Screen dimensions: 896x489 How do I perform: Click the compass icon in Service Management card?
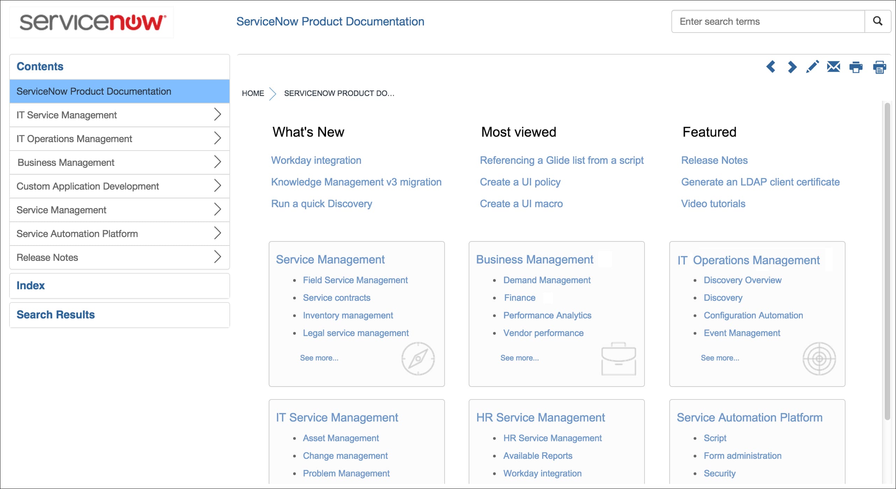(418, 359)
